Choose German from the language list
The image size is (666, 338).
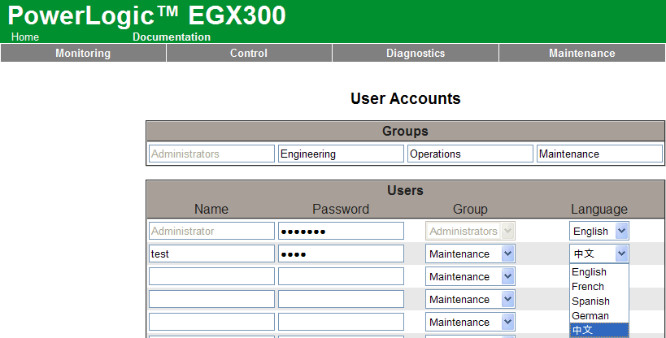(x=599, y=315)
